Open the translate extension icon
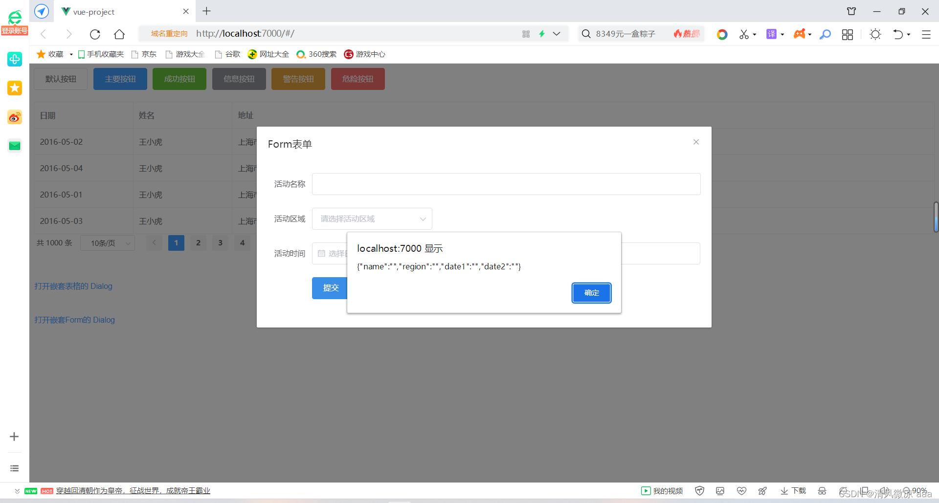Viewport: 939px width, 503px height. point(771,34)
